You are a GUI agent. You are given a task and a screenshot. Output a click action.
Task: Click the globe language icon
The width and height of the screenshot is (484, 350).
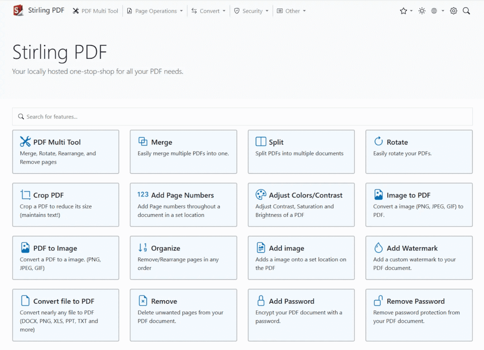pyautogui.click(x=434, y=11)
